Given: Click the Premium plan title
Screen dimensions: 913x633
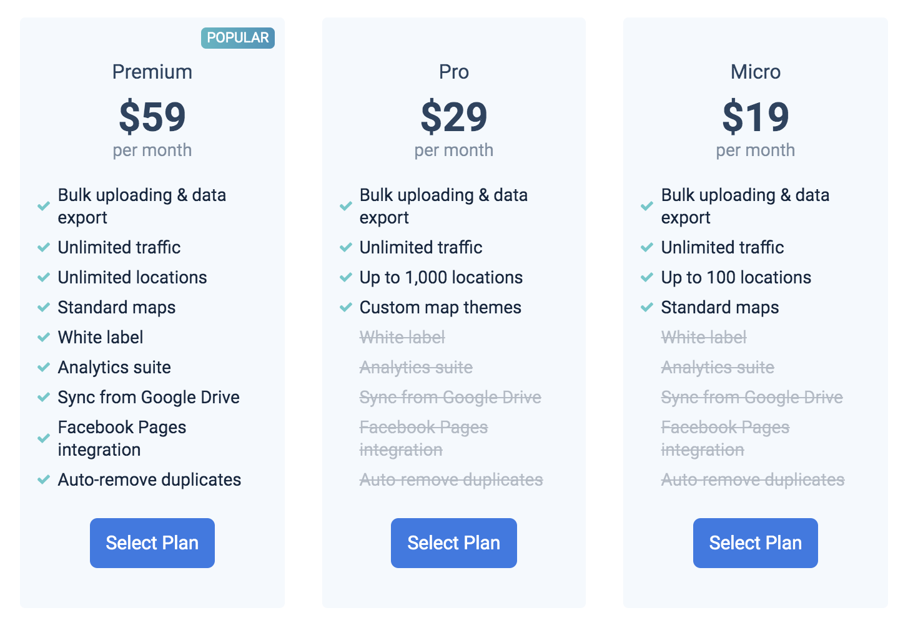Looking at the screenshot, I should [x=152, y=72].
